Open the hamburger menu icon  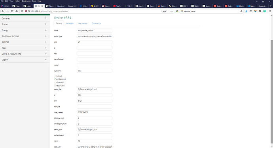tap(270, 11)
